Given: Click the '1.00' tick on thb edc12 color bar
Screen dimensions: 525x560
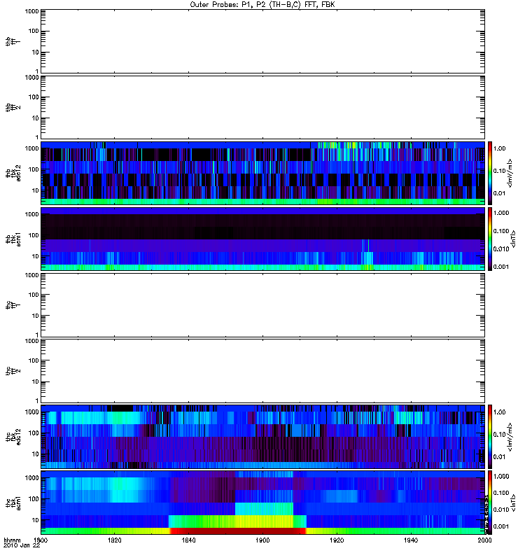Looking at the screenshot, I should [x=500, y=148].
